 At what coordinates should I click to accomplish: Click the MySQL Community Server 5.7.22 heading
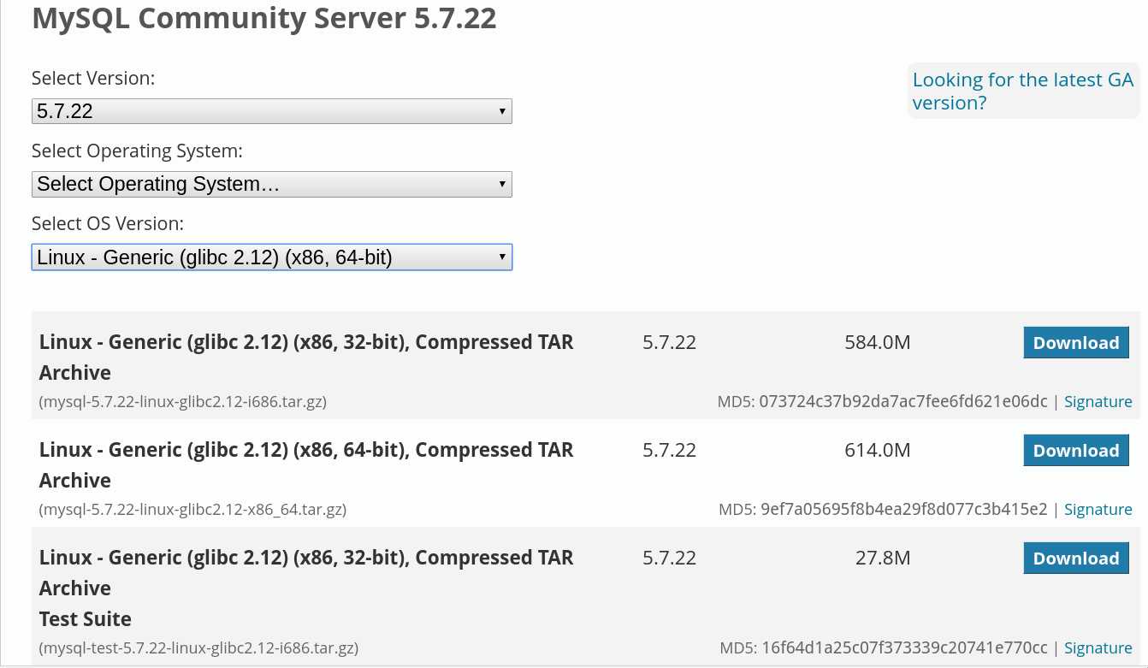[x=264, y=18]
